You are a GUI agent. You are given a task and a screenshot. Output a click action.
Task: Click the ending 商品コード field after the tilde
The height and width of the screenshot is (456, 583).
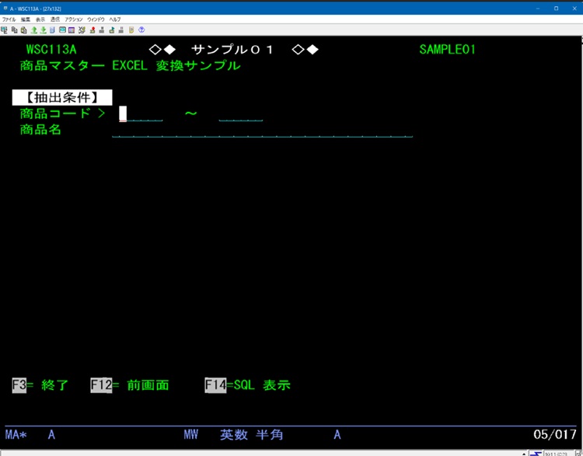(x=240, y=114)
